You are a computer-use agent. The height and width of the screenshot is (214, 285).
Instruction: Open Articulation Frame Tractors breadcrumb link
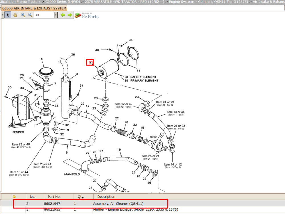pos(20,2)
